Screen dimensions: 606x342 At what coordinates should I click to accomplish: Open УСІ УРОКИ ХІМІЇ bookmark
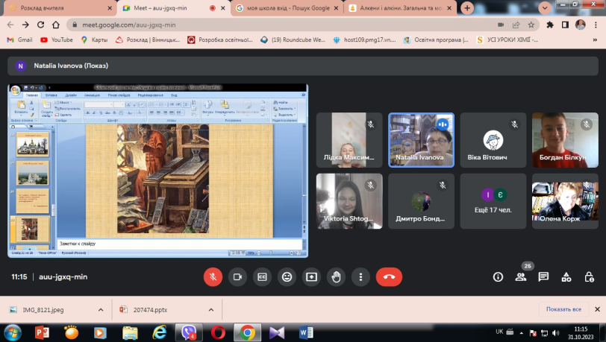507,39
